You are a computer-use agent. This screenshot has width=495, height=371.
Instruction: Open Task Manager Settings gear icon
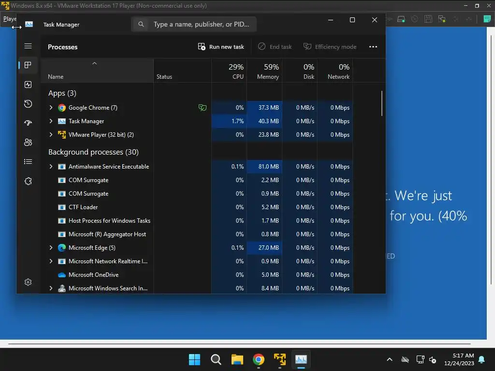[x=28, y=282]
